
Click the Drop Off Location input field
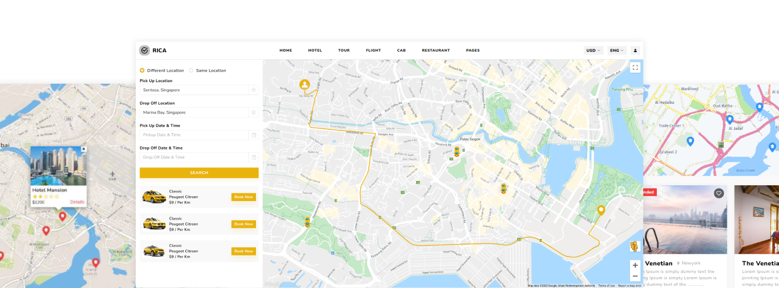[x=193, y=112]
